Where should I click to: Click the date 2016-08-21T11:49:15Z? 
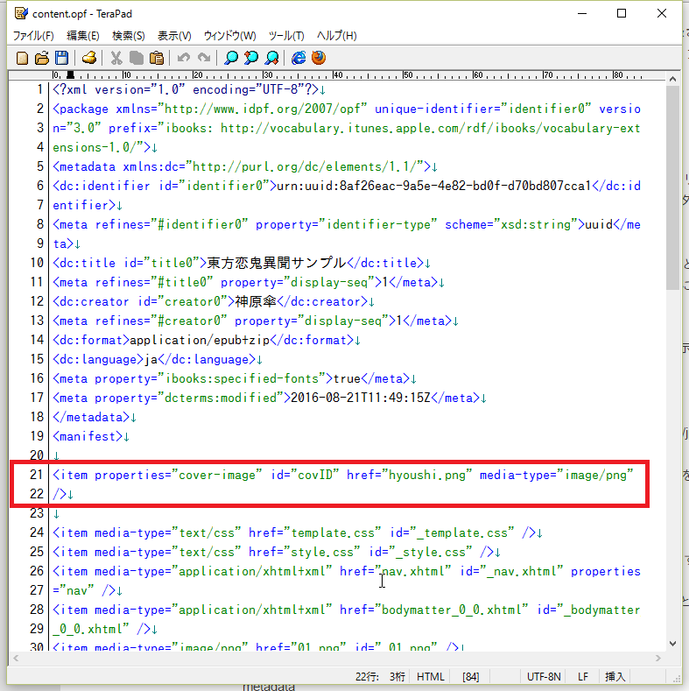pyautogui.click(x=361, y=398)
